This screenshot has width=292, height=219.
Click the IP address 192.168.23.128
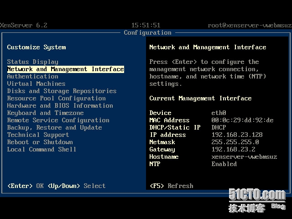point(237,135)
